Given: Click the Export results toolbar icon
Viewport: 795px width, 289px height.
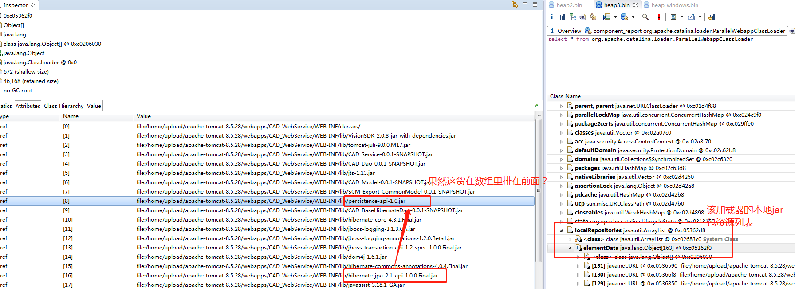Looking at the screenshot, I should (691, 17).
